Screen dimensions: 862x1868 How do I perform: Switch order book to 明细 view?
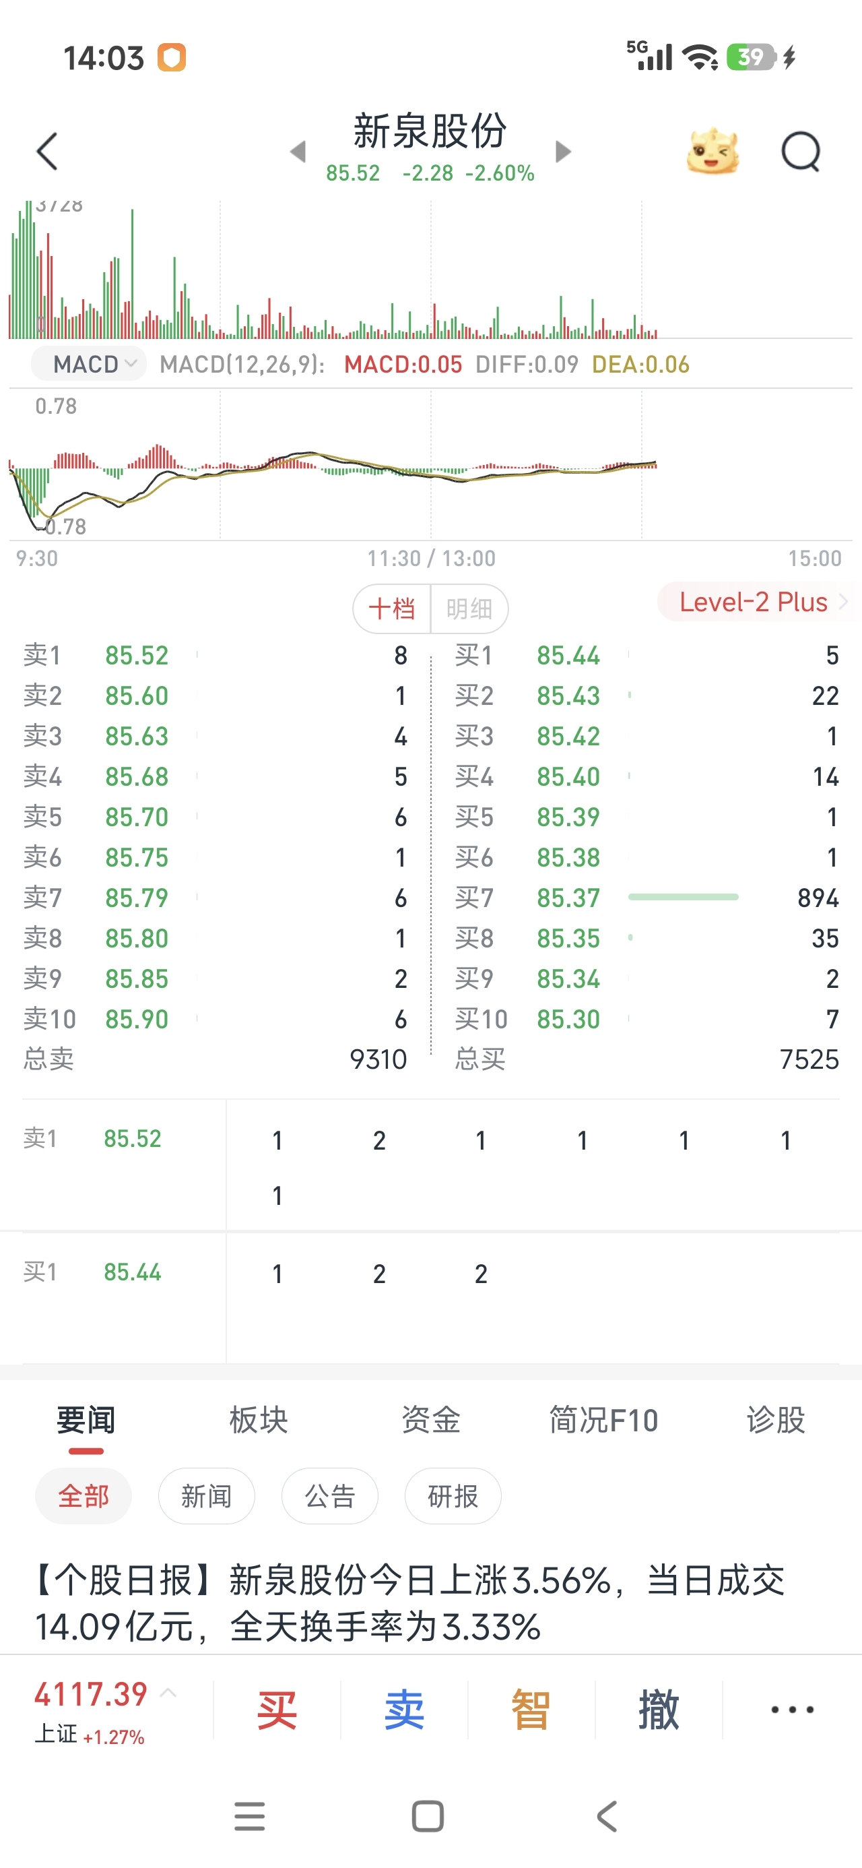click(469, 609)
